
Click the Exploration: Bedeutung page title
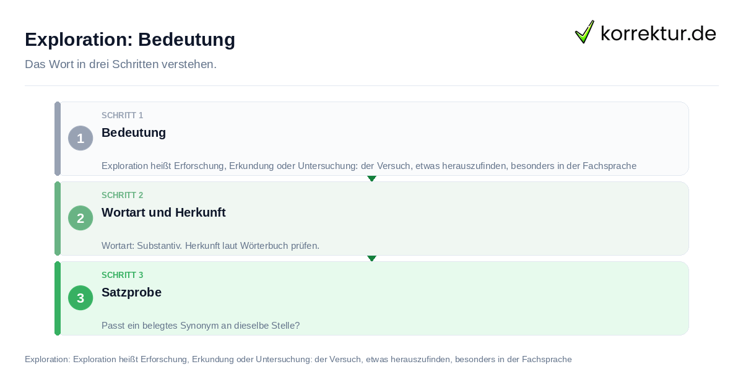130,40
